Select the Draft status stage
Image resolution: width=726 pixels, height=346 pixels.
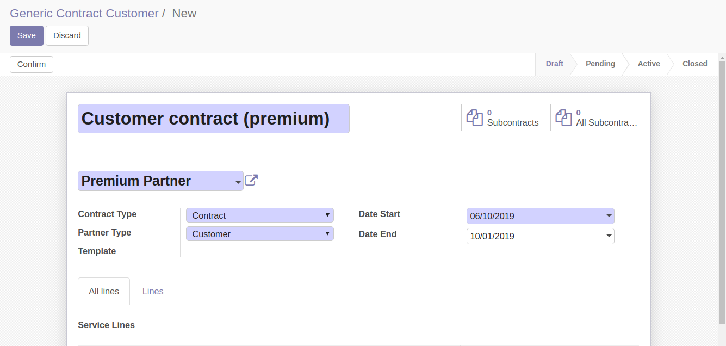(554, 64)
